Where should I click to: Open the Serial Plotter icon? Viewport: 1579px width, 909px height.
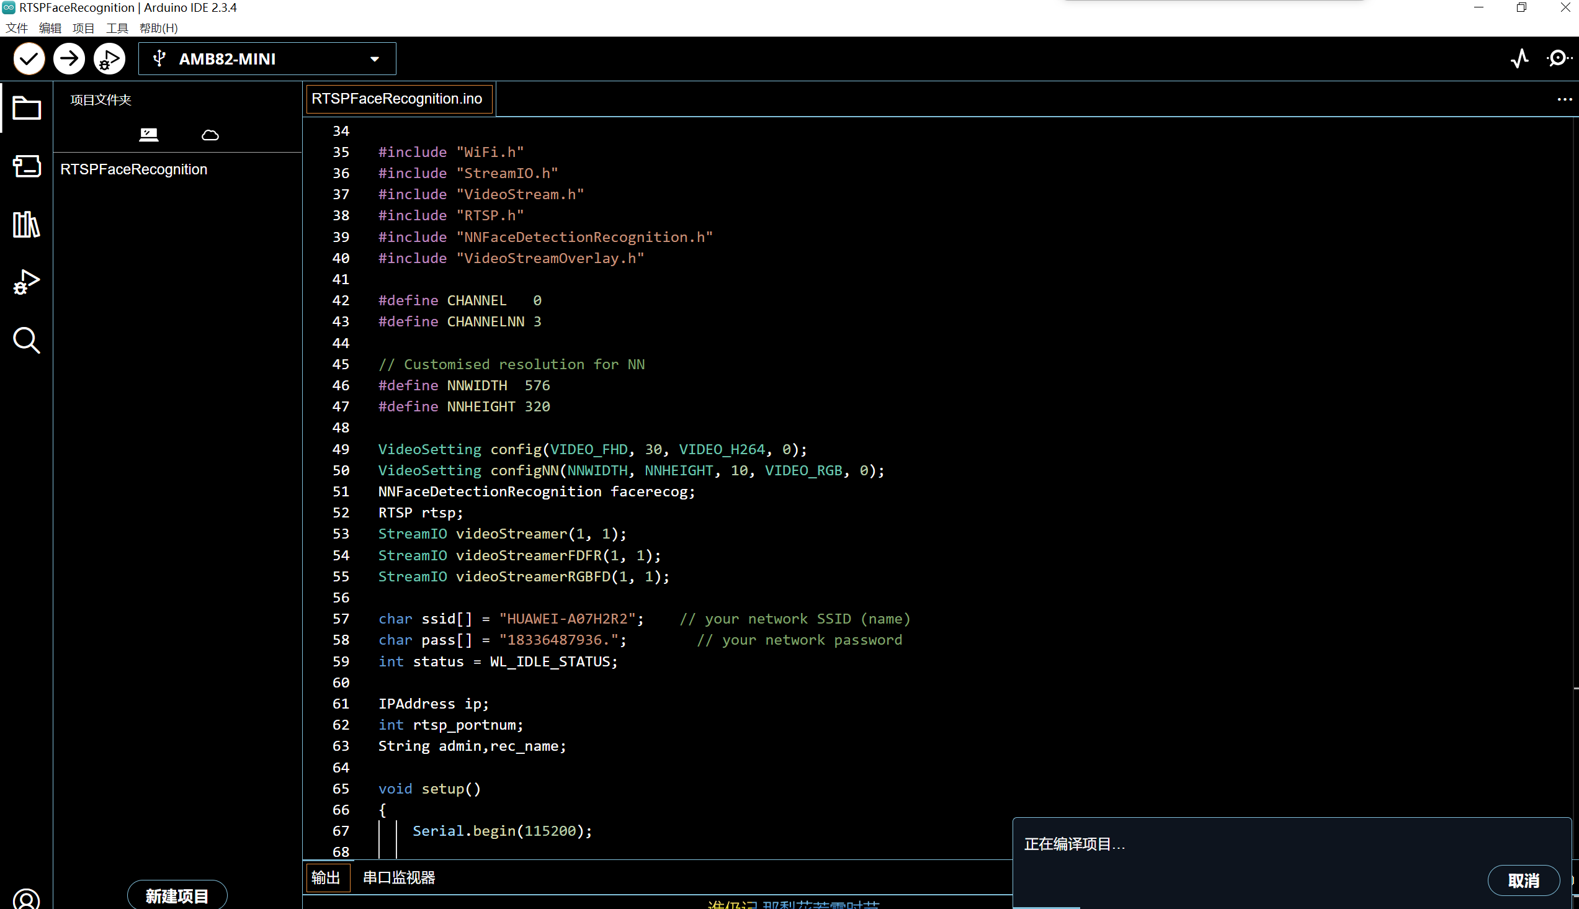[x=1519, y=59]
